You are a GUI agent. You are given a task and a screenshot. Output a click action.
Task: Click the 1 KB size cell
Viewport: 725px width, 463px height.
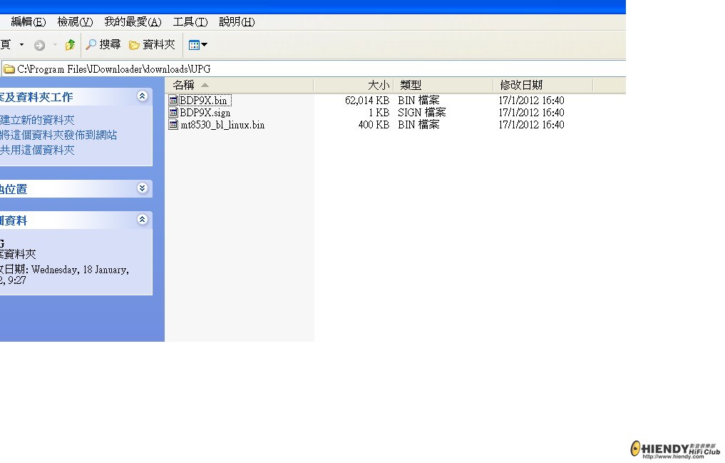[379, 113]
